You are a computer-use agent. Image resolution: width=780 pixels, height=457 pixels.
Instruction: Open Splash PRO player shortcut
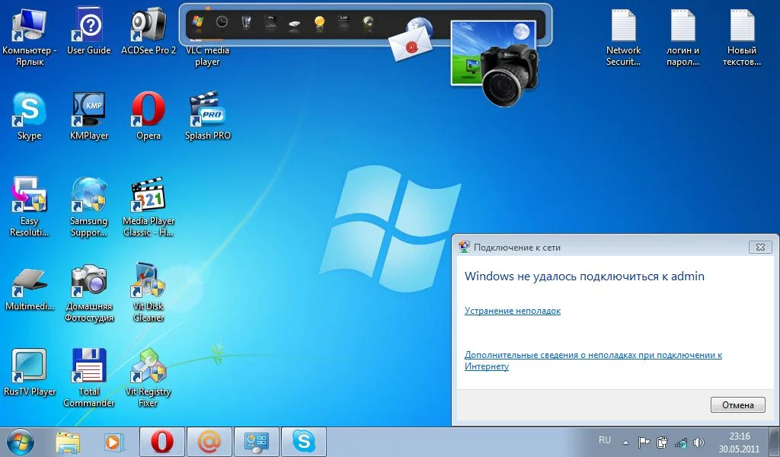tap(207, 117)
